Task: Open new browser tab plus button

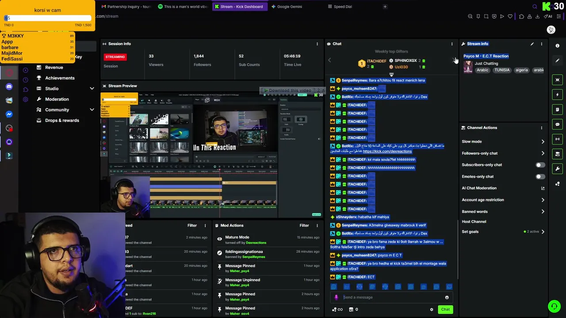Action: (x=385, y=7)
